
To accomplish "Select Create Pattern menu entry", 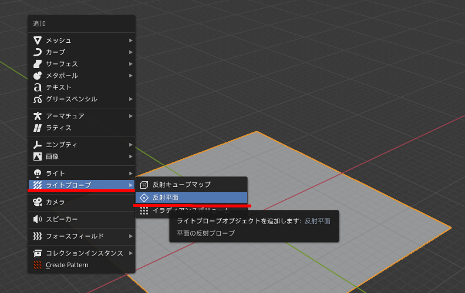I will (x=82, y=265).
